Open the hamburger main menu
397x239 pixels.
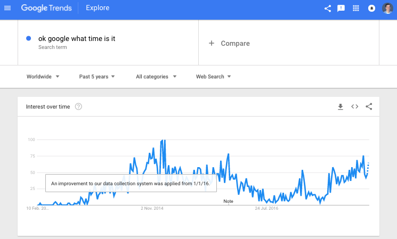[x=7, y=9]
